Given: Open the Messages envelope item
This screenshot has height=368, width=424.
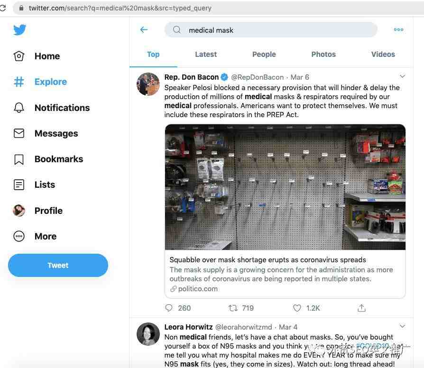Looking at the screenshot, I should 46,133.
